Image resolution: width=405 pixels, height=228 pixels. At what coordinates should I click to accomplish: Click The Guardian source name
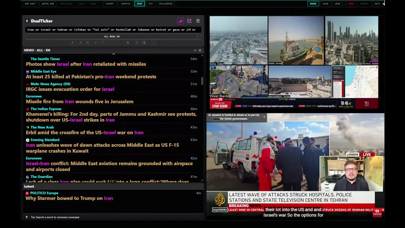pyautogui.click(x=41, y=177)
